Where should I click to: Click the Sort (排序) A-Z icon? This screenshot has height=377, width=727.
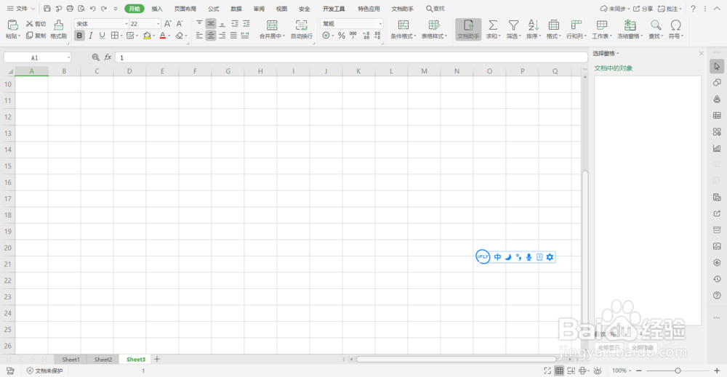533,25
